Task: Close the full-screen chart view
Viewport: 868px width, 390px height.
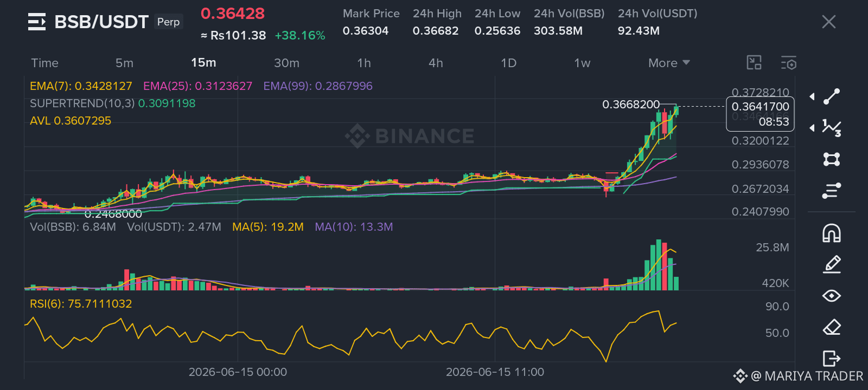Action: 829,22
